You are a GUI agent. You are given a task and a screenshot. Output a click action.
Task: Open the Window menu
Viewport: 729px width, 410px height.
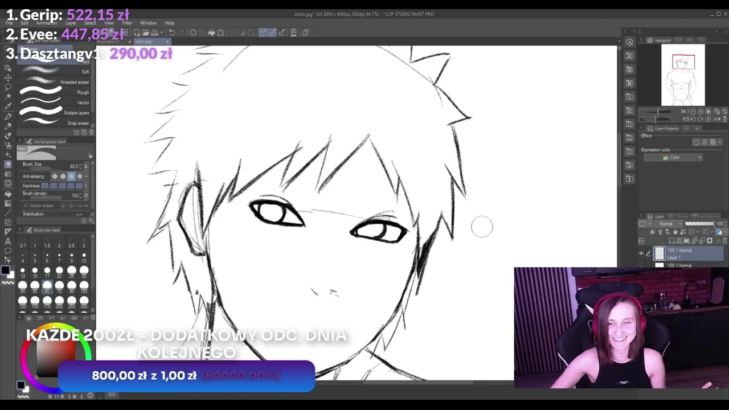[148, 23]
